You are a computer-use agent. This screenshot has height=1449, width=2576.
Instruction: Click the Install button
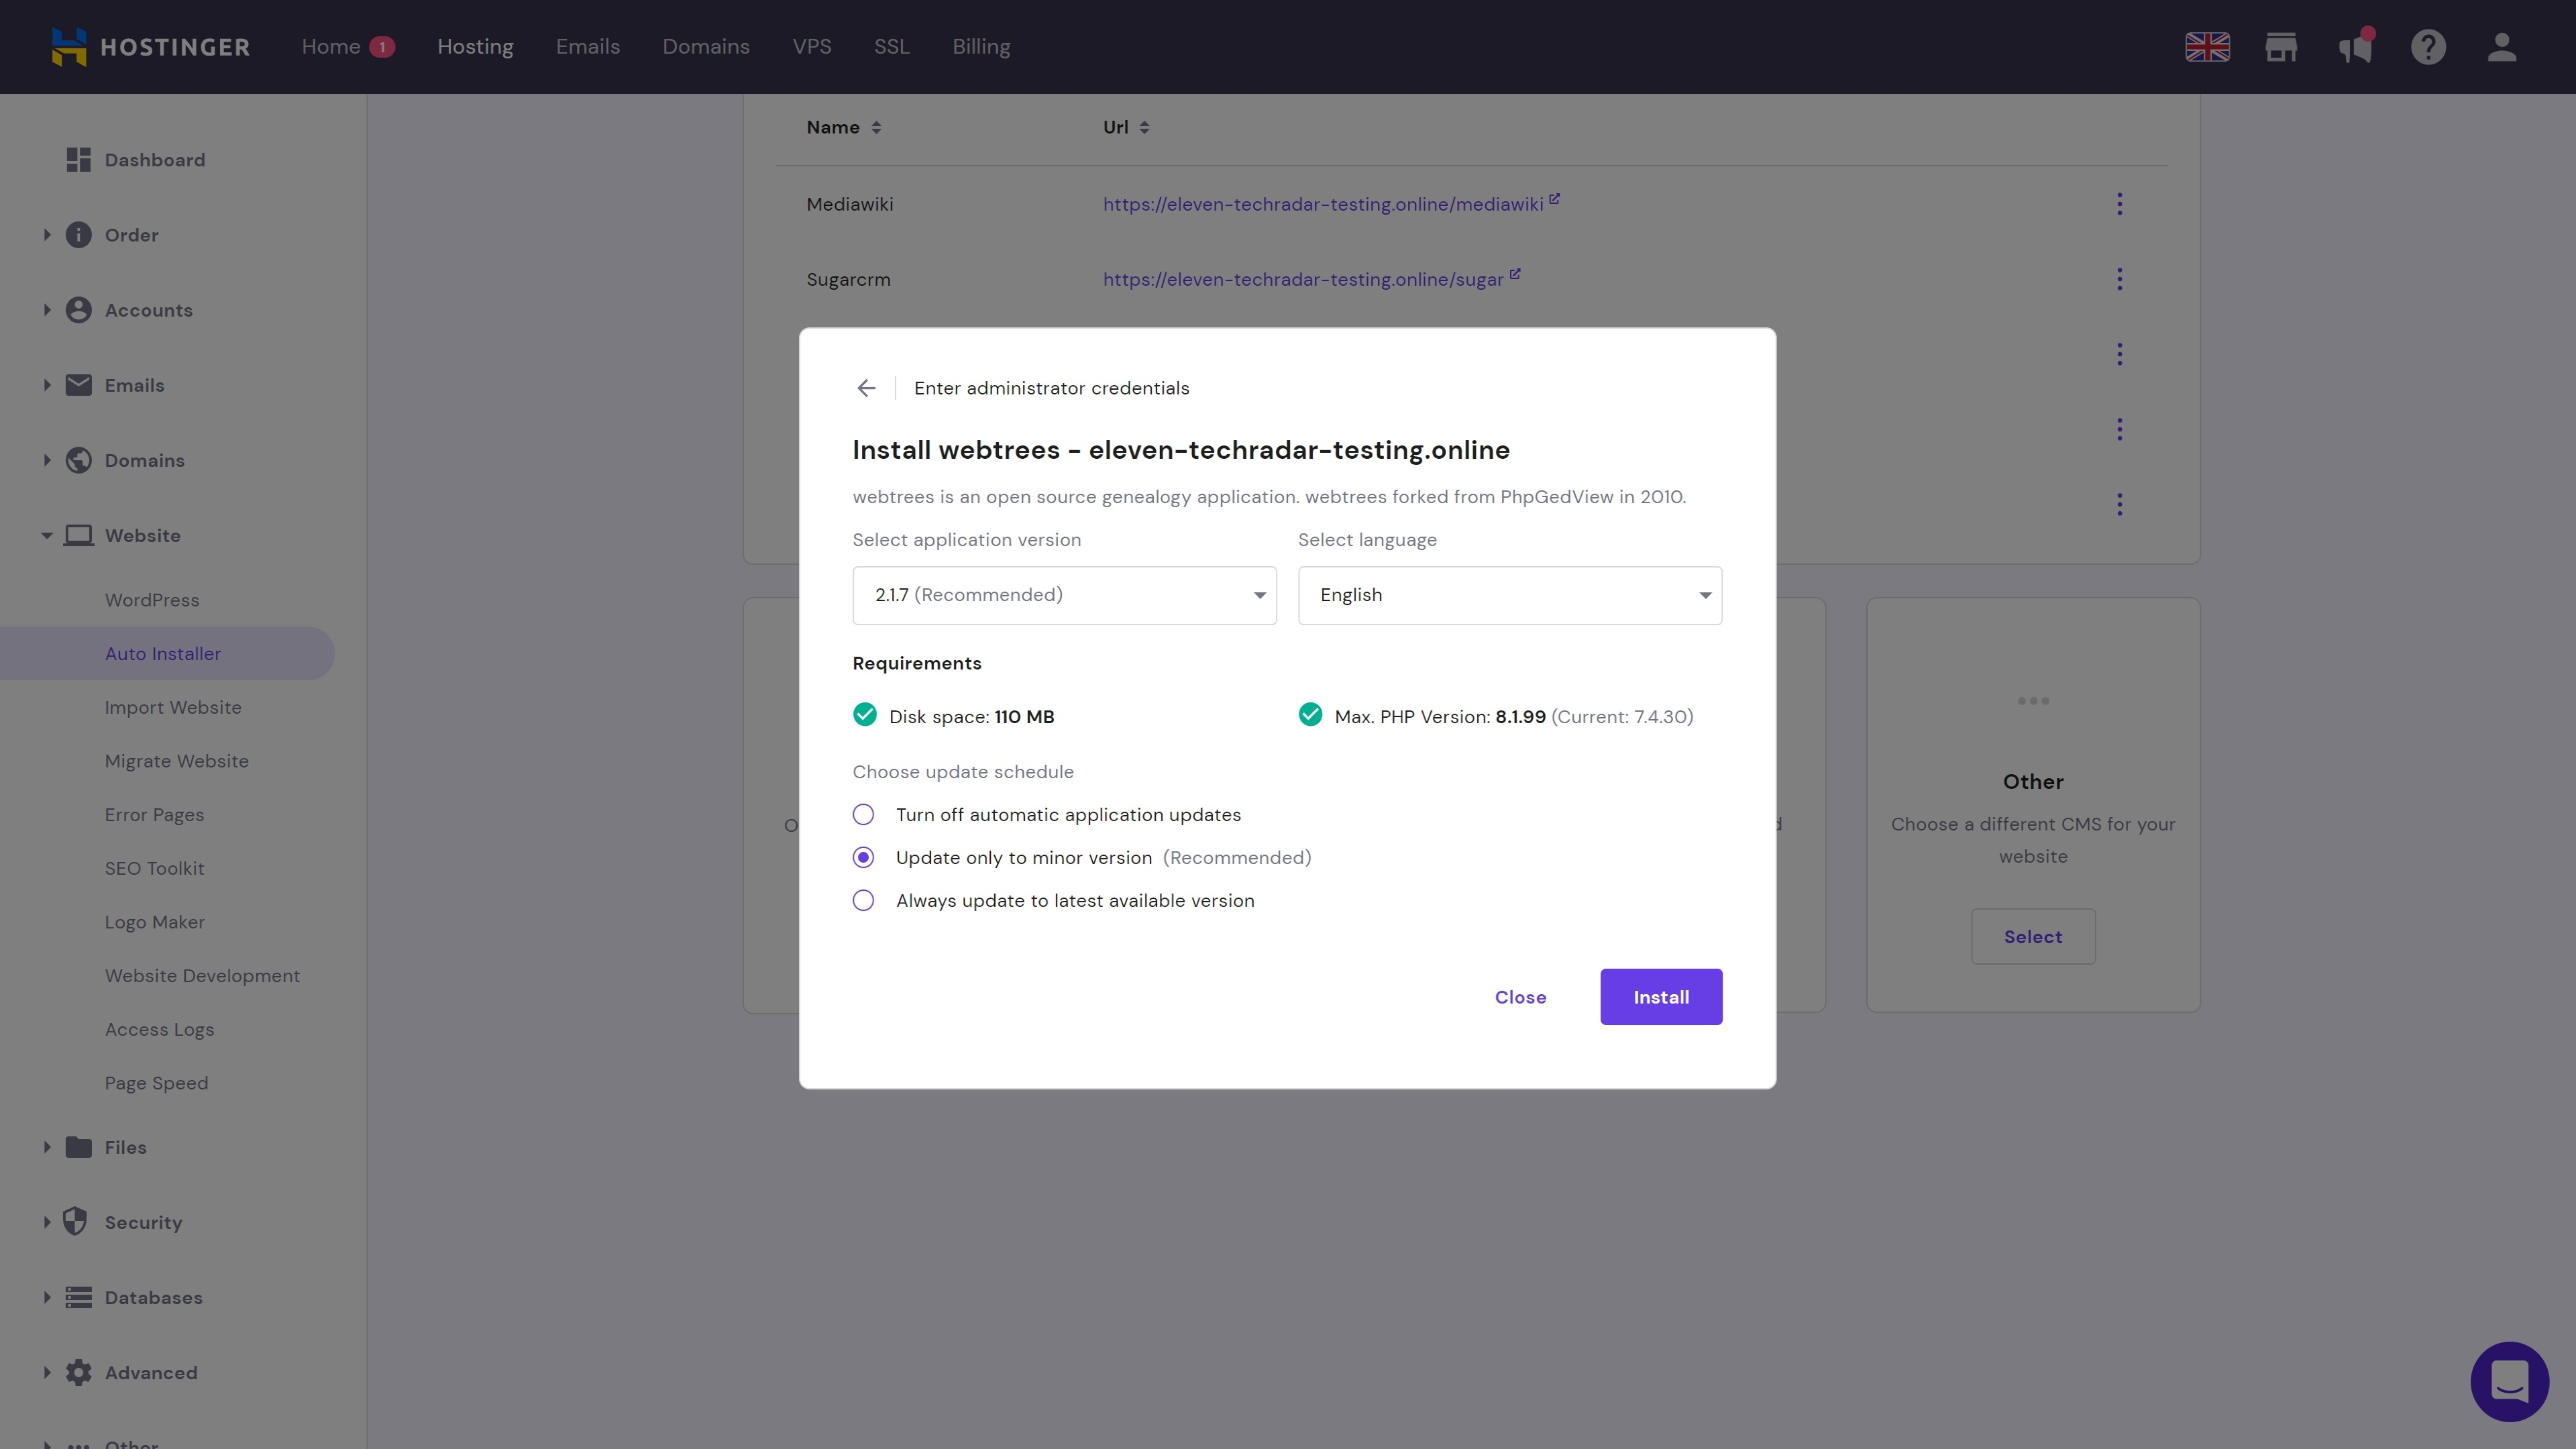coord(1661,997)
